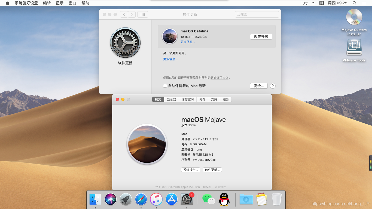Open the input method menu bar icon
The width and height of the screenshot is (372, 209).
(x=322, y=3)
